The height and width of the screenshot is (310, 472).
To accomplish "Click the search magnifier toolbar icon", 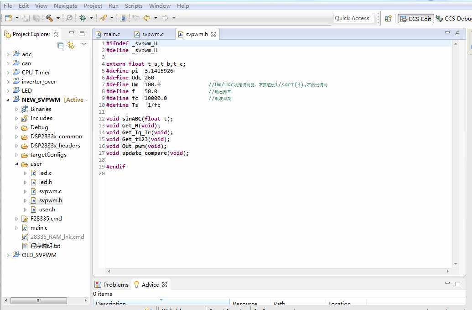I will point(69,18).
